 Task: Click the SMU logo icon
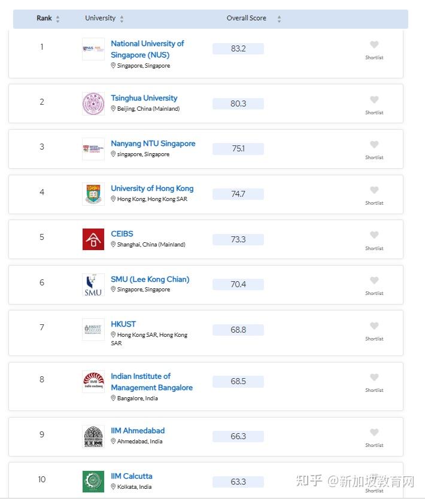[93, 285]
